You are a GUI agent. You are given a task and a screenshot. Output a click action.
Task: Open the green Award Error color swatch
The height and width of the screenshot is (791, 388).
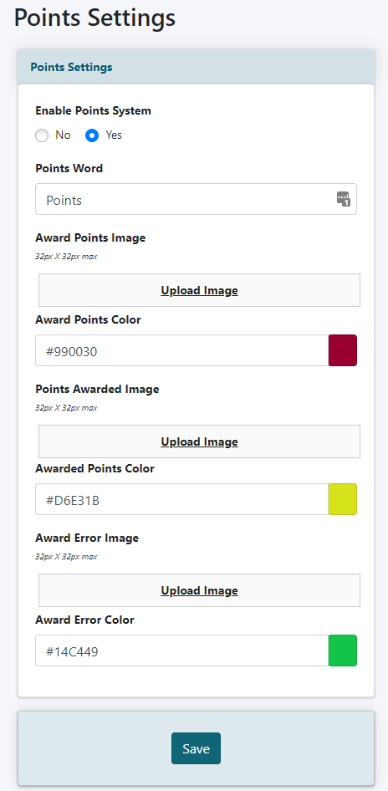point(343,651)
